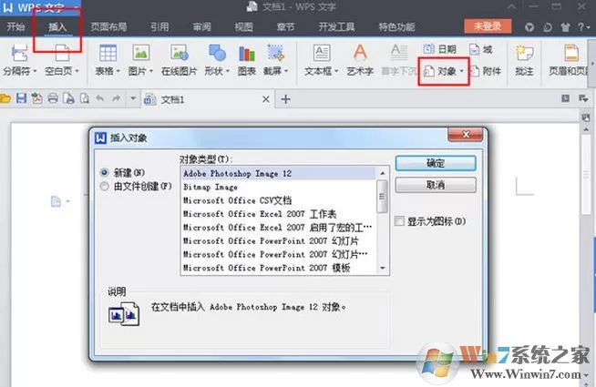The image size is (596, 387).
Task: Click the print icon in quick toolbar
Action: pyautogui.click(x=53, y=98)
